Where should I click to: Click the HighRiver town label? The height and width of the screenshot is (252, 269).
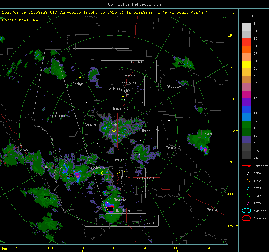(x=124, y=210)
